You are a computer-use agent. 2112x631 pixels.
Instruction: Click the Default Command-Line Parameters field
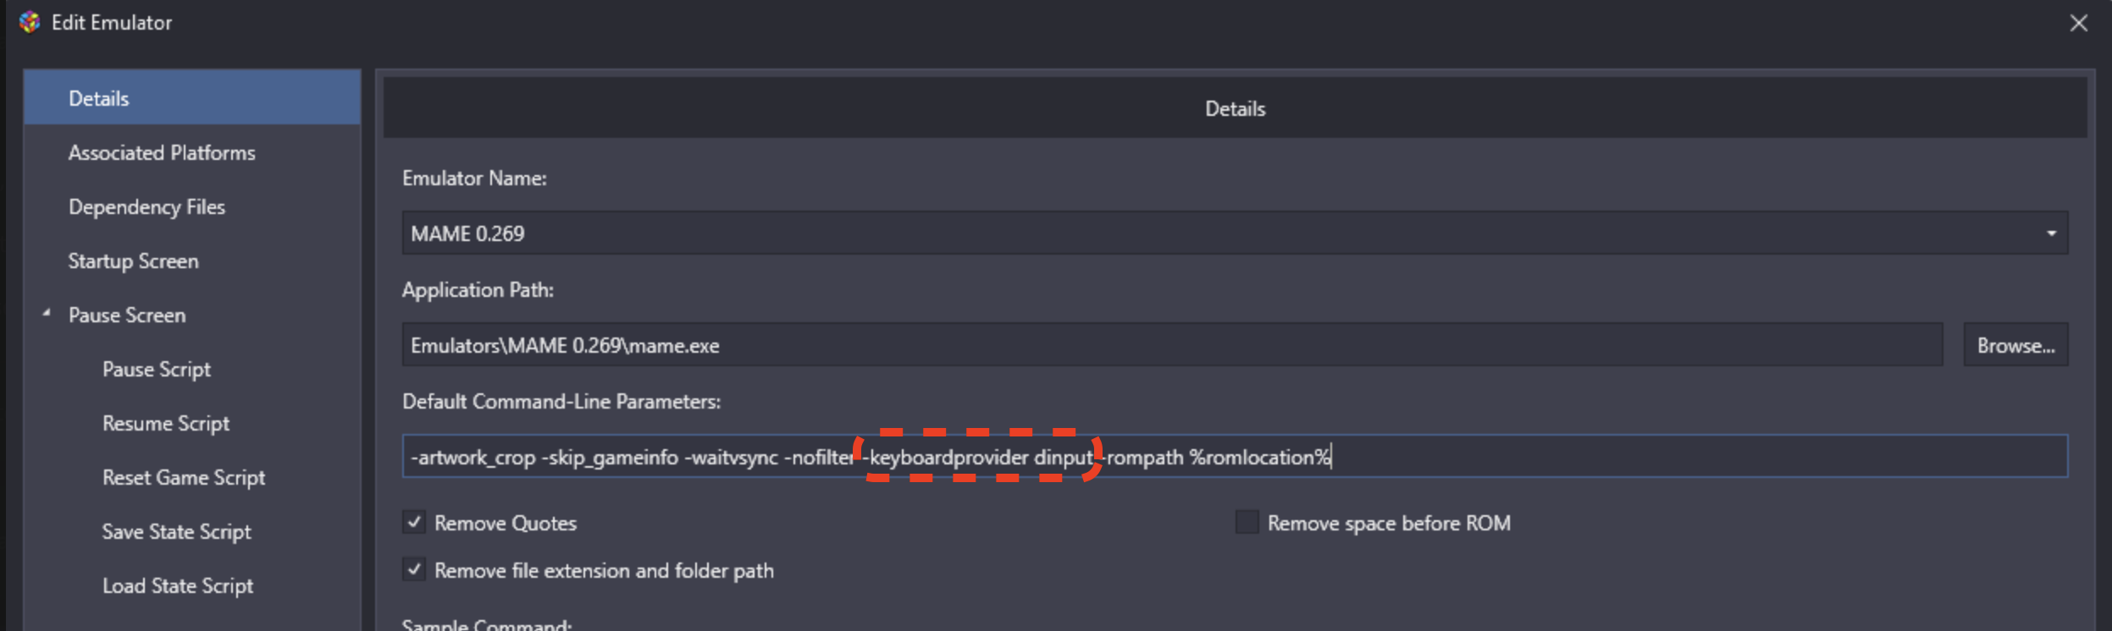pyautogui.click(x=1235, y=457)
